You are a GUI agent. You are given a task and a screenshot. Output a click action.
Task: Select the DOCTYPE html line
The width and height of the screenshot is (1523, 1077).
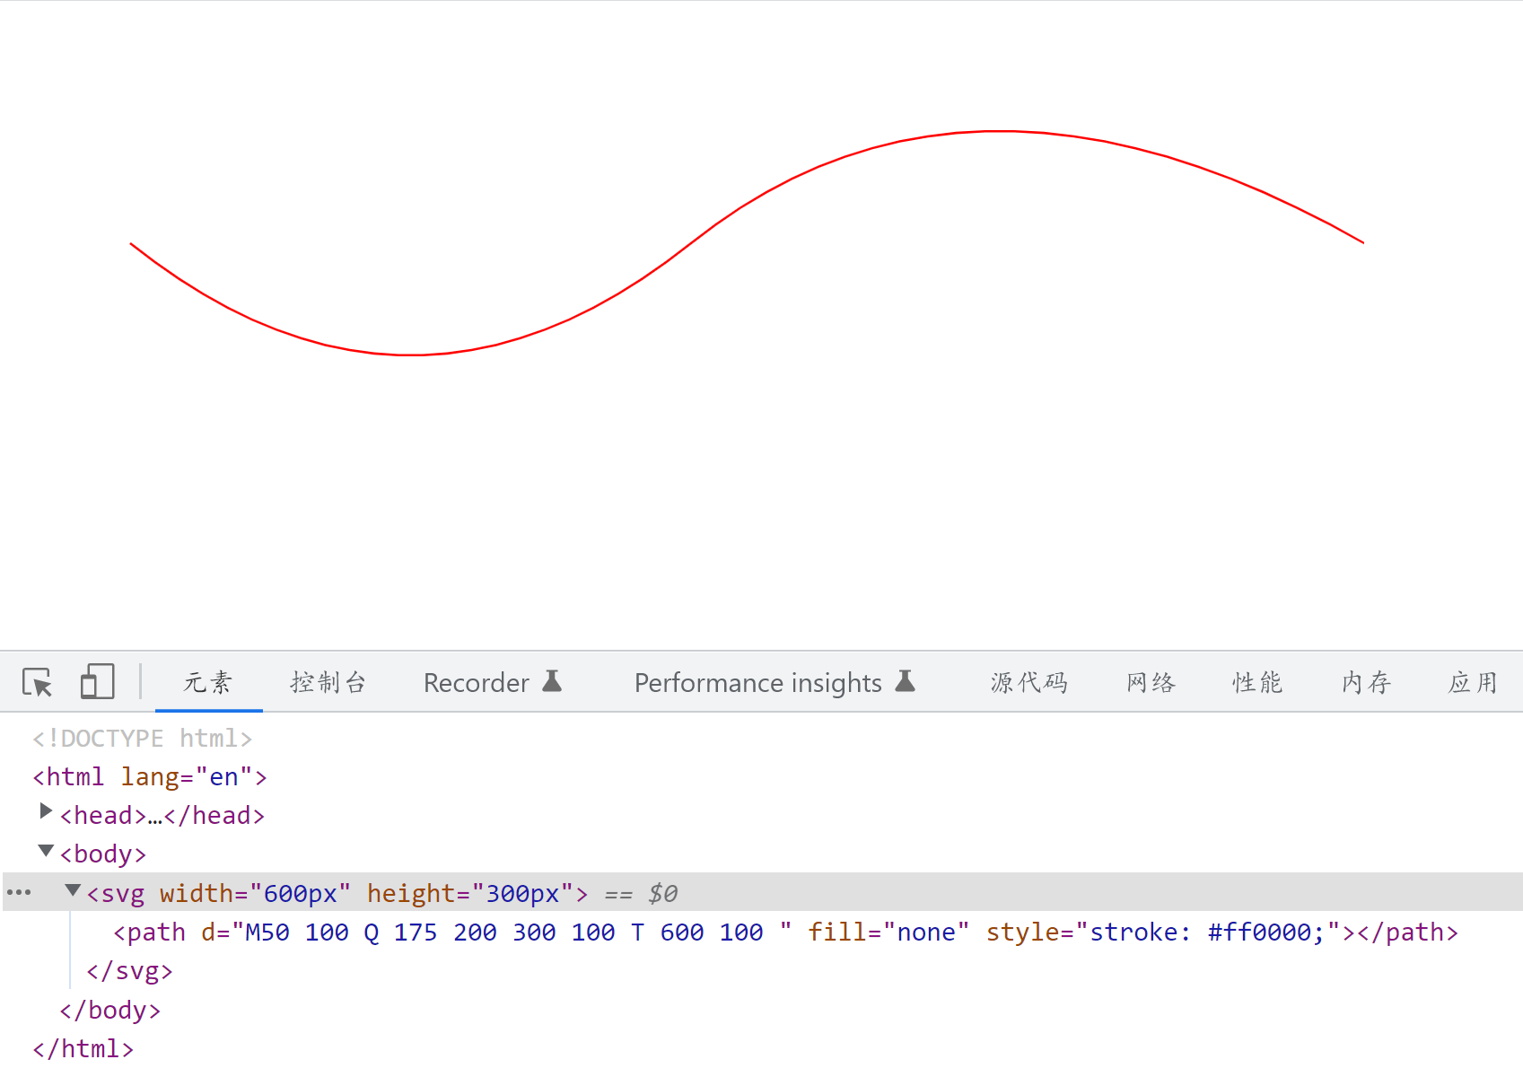[143, 738]
